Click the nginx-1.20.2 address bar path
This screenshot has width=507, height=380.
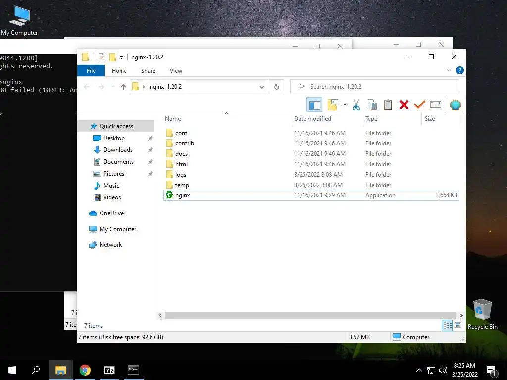[x=165, y=87]
